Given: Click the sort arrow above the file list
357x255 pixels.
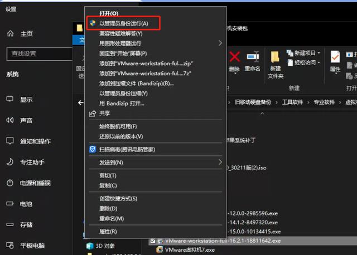Looking at the screenshot, I should 262,113.
